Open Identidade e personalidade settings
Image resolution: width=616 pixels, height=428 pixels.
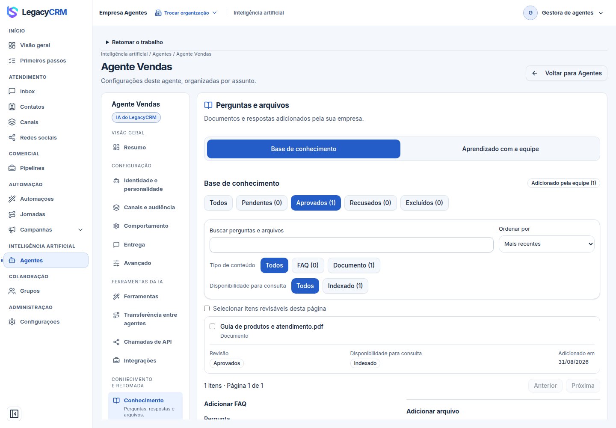pyautogui.click(x=145, y=185)
